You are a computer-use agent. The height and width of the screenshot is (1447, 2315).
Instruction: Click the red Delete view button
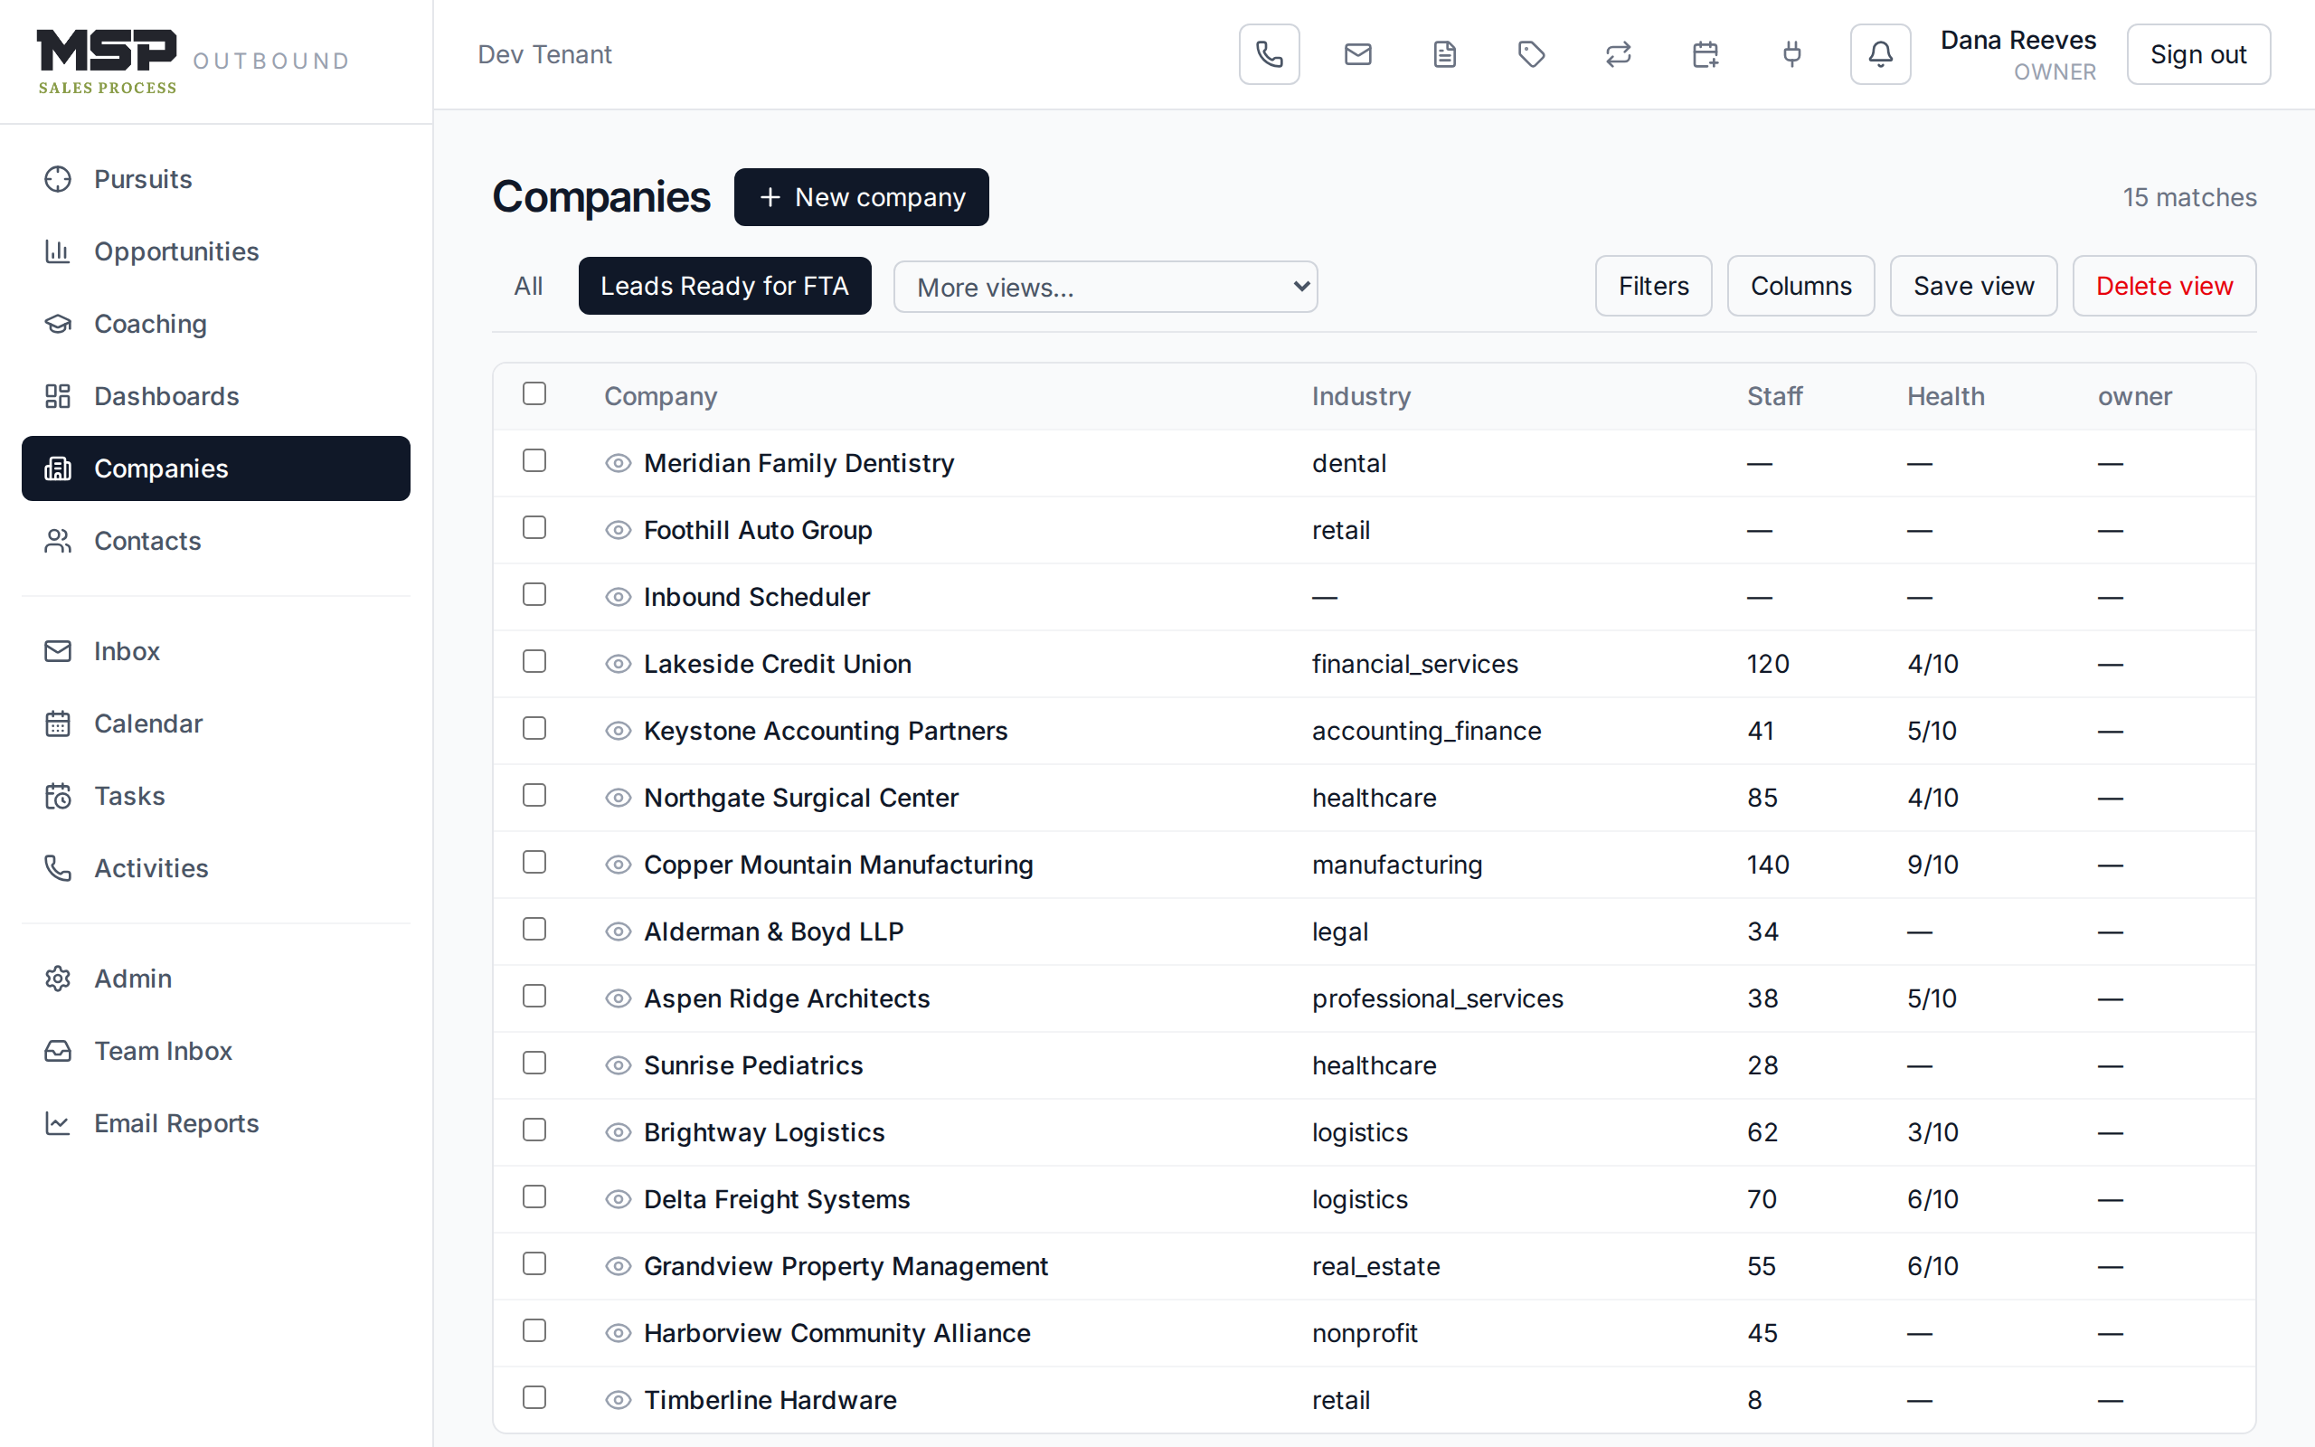(2164, 286)
